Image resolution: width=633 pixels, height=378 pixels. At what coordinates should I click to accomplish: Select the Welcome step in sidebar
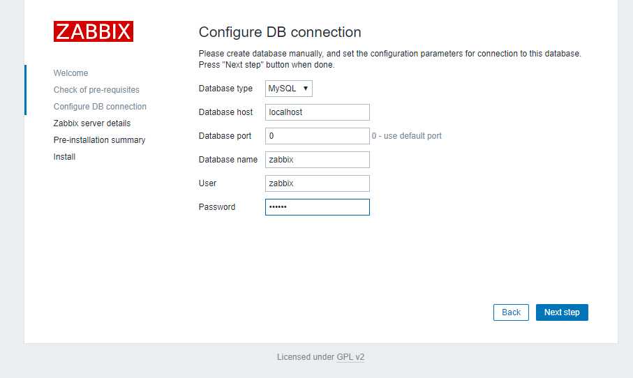70,73
